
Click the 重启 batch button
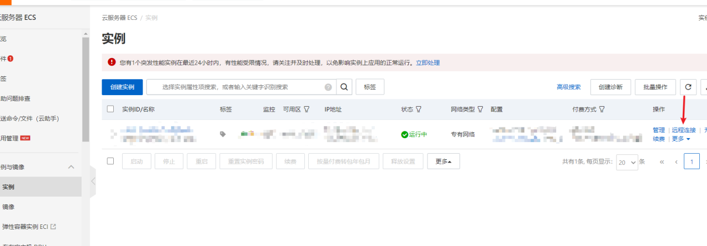(x=202, y=161)
